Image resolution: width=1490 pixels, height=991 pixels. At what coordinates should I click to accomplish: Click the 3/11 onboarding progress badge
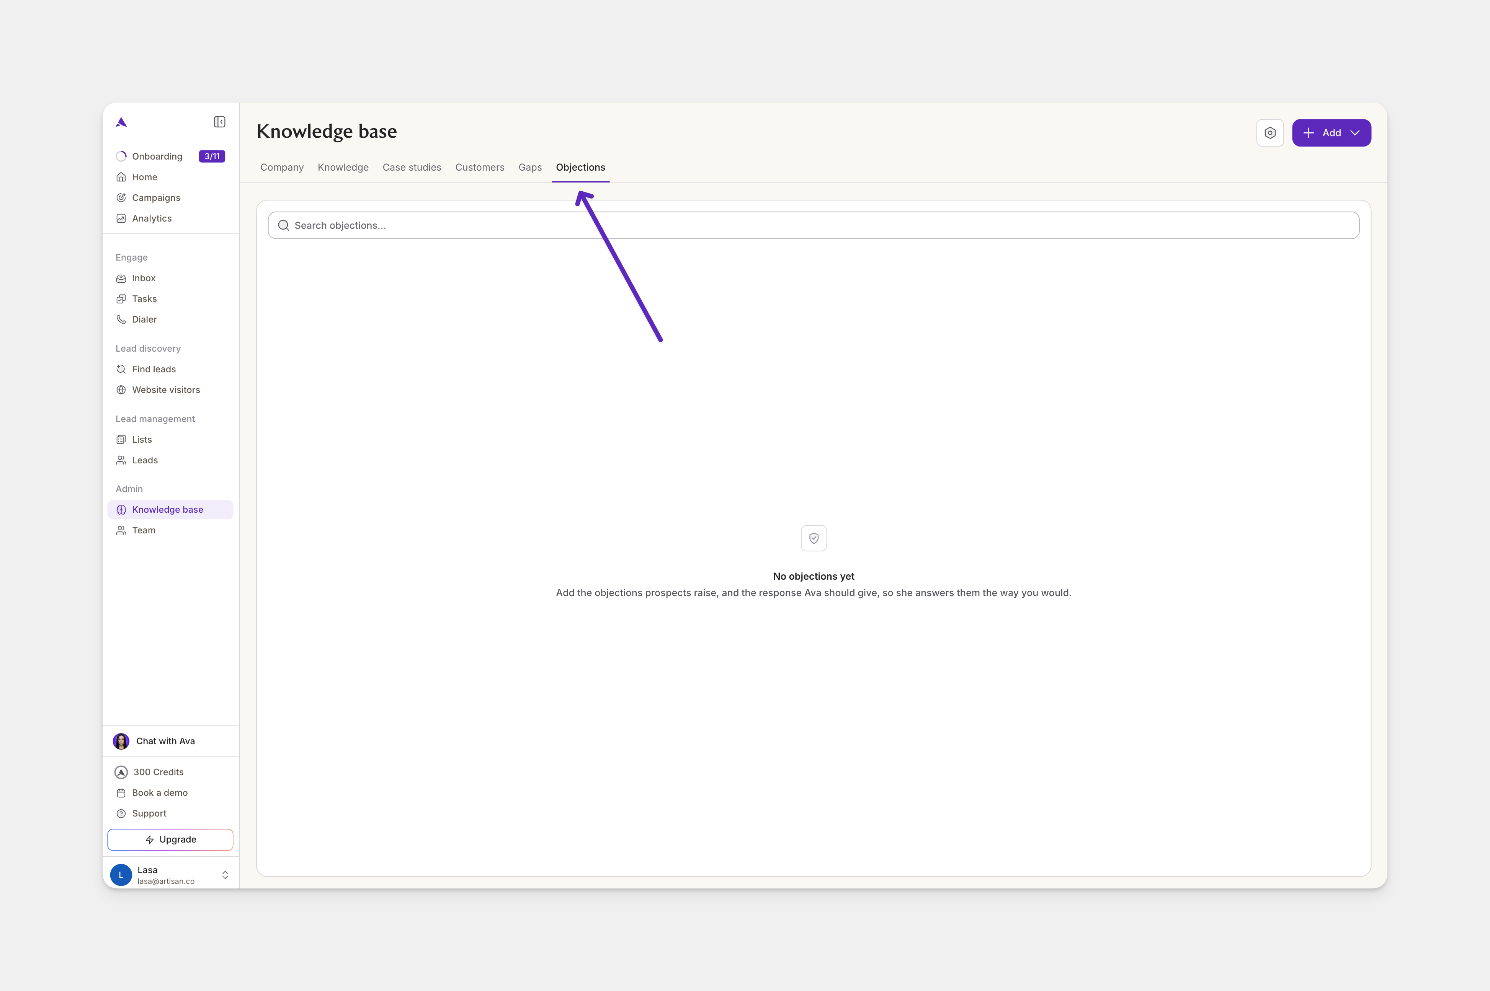(212, 156)
